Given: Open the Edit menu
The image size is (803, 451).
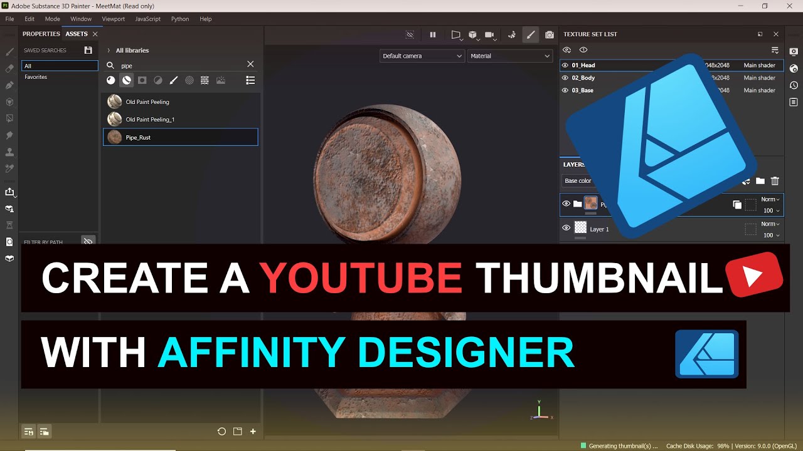Looking at the screenshot, I should pyautogui.click(x=29, y=19).
